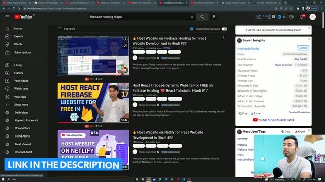Screen dimensions: 325x182
Task: Open Thapa Technical top channel link
Action: coord(283,65)
